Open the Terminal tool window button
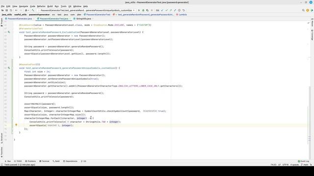Screen dimensions: 314x176 click(x=44, y=161)
